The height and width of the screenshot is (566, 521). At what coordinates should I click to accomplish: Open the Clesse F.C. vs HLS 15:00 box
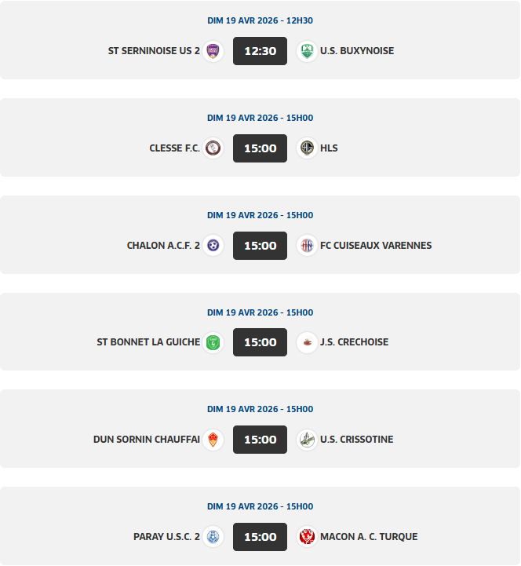[x=260, y=148]
